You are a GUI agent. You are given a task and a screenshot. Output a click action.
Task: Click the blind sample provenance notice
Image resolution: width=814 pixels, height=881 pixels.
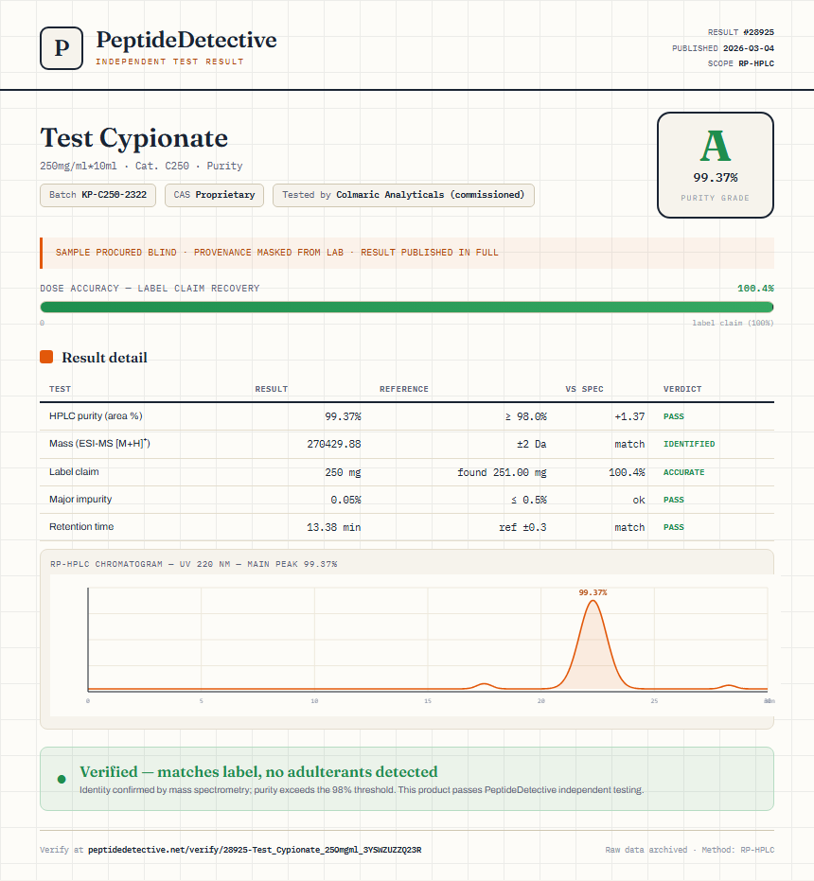coord(407,253)
